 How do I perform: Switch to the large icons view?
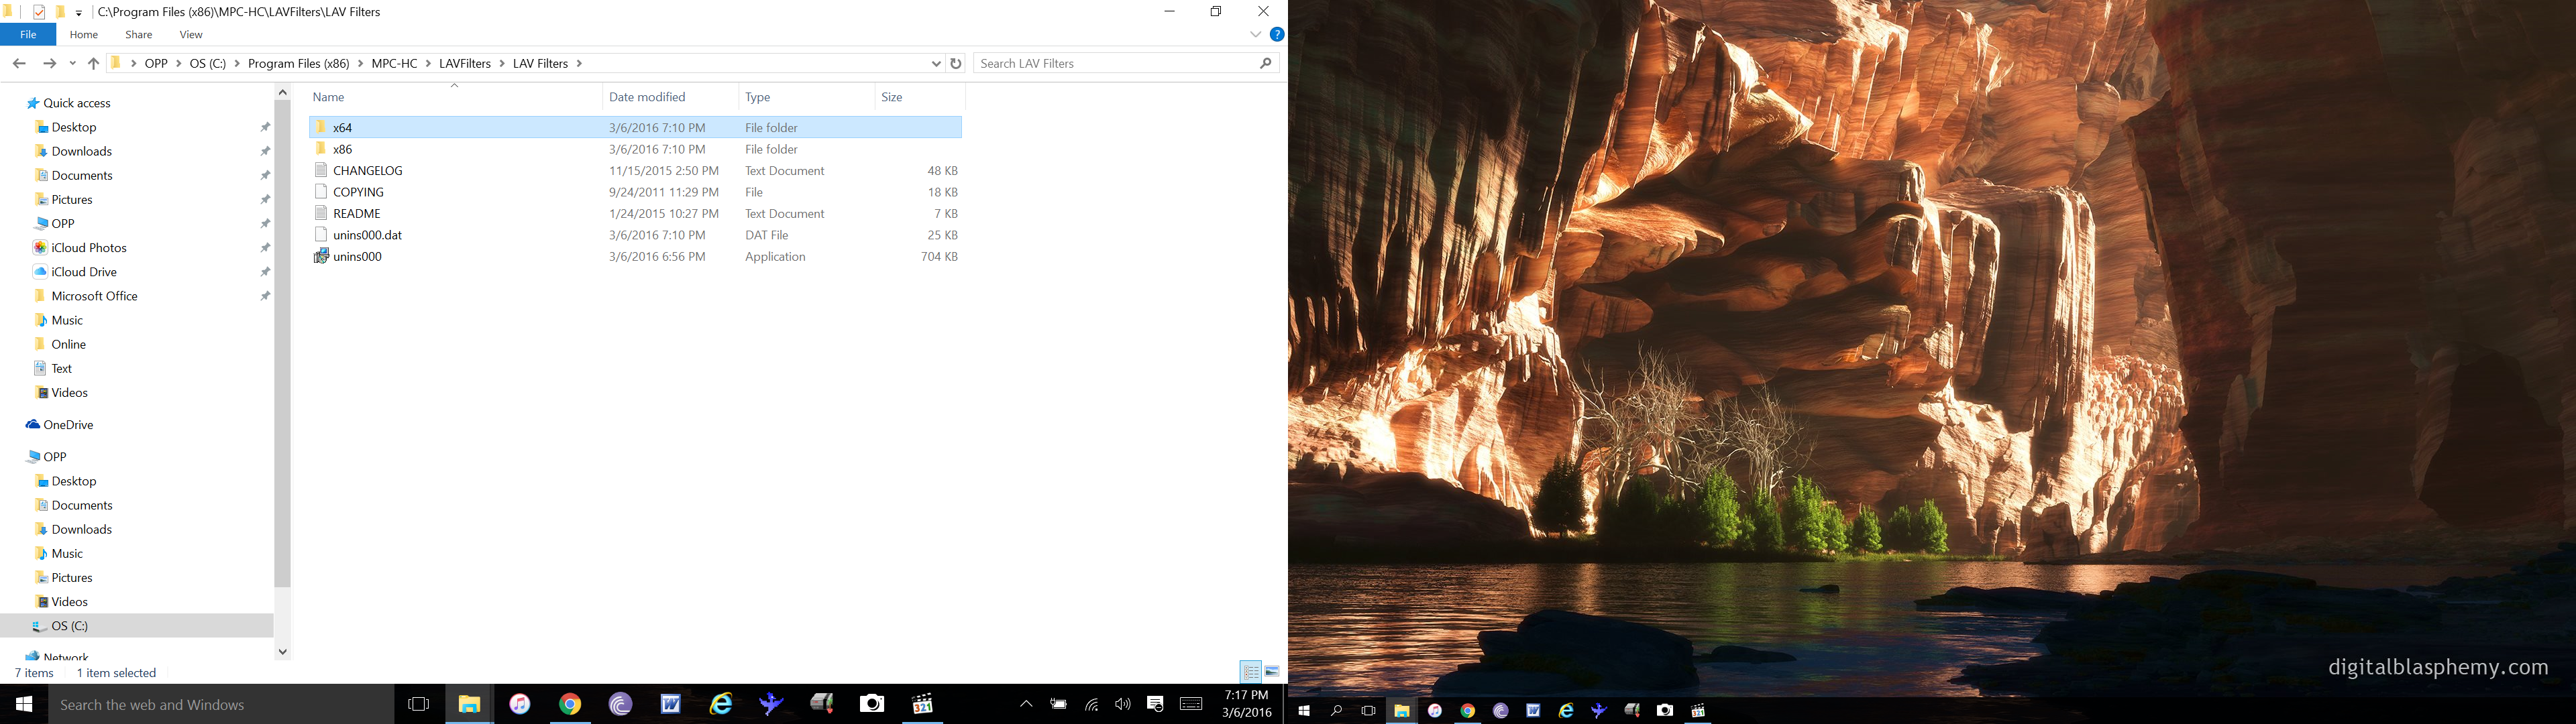[x=1273, y=672]
